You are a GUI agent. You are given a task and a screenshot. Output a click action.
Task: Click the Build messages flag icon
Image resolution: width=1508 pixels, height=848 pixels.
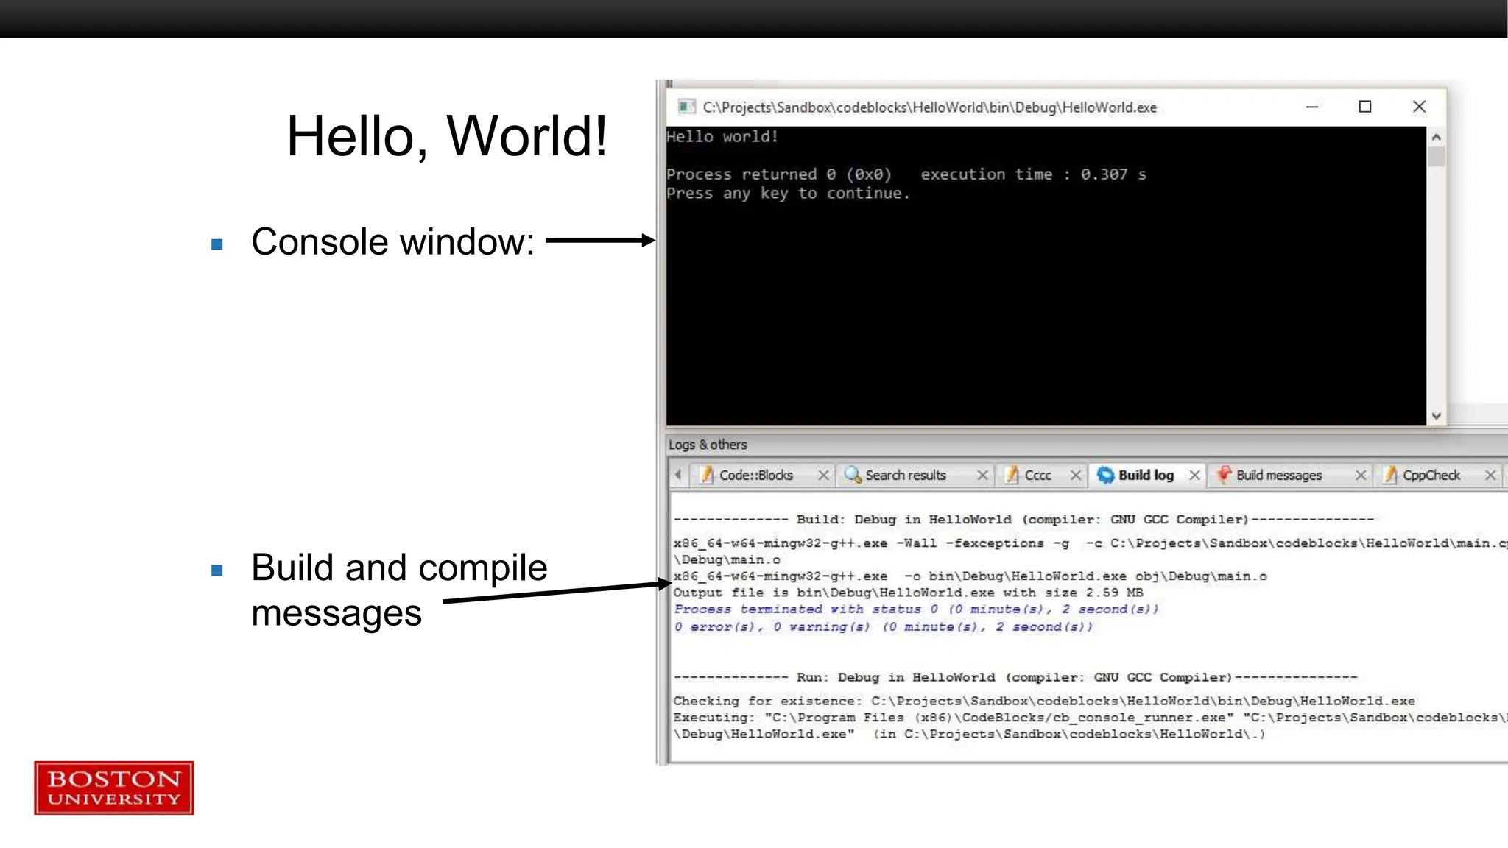pos(1224,475)
